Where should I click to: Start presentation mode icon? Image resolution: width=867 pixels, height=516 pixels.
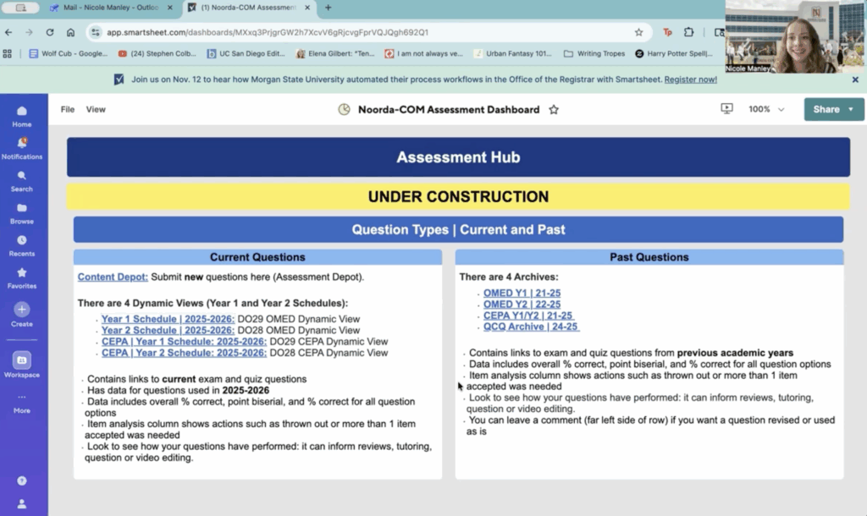(726, 109)
